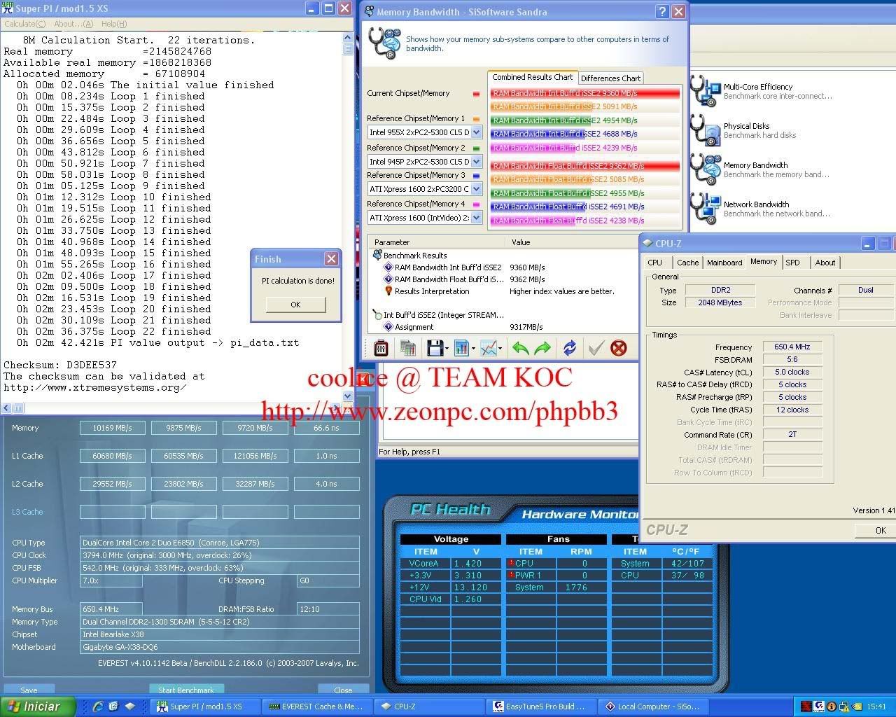Open the Physical Disks benchmark icon

705,130
